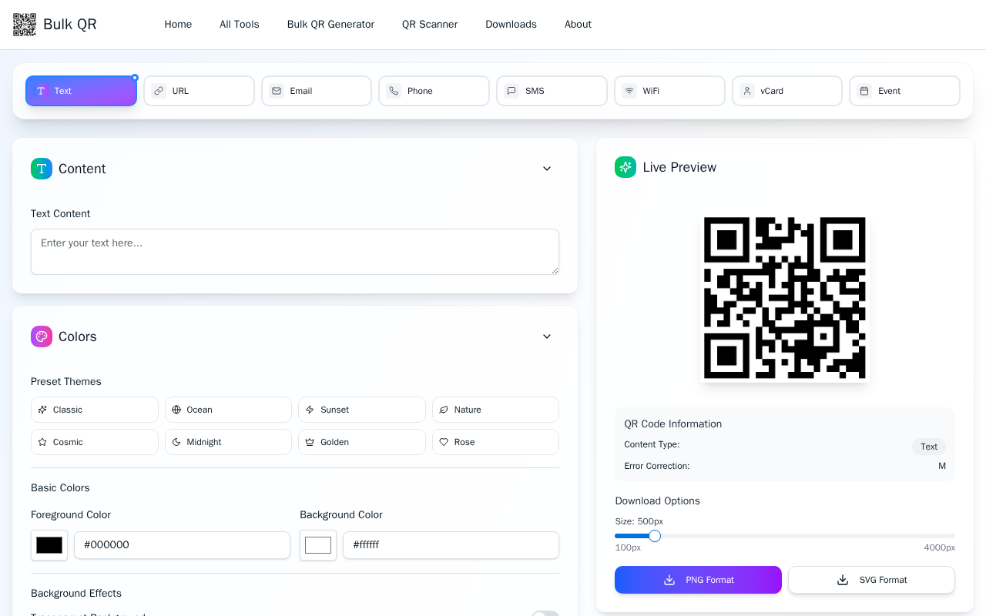
Task: Click the Text type T icon
Action: [x=42, y=91]
